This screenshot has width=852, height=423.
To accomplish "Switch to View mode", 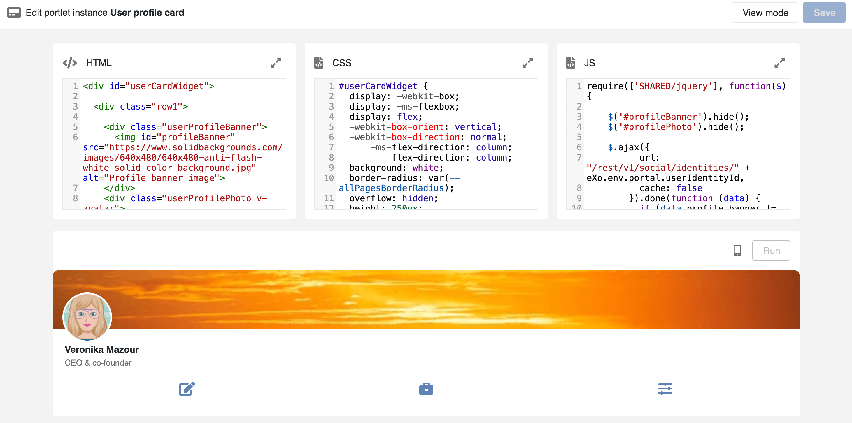I will (x=765, y=13).
